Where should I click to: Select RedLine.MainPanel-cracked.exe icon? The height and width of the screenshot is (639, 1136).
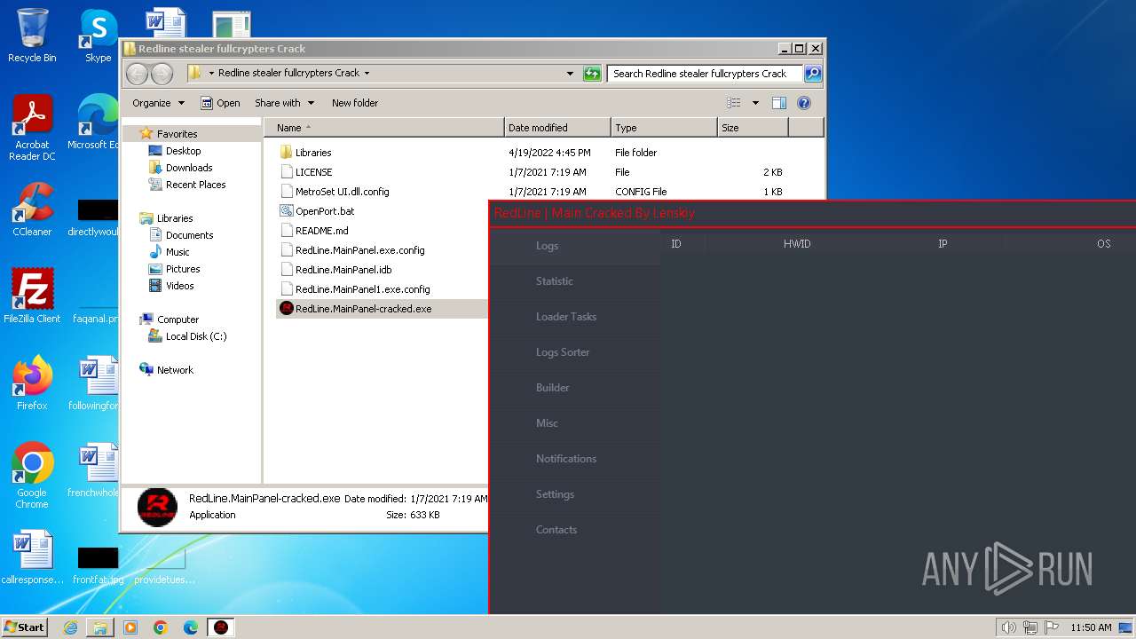click(x=287, y=309)
